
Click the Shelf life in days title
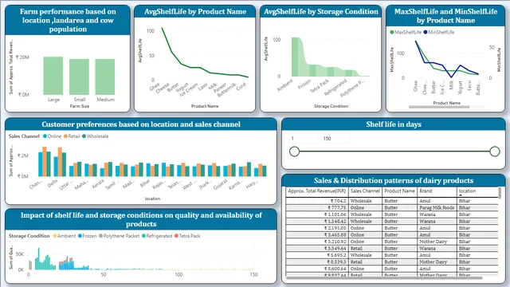[394, 124]
